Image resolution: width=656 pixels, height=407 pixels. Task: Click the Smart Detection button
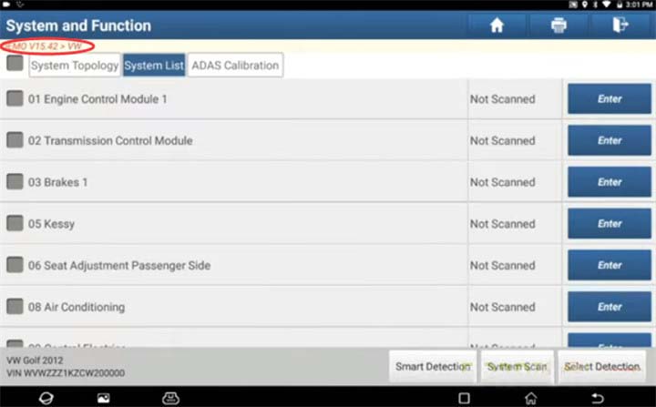point(433,366)
